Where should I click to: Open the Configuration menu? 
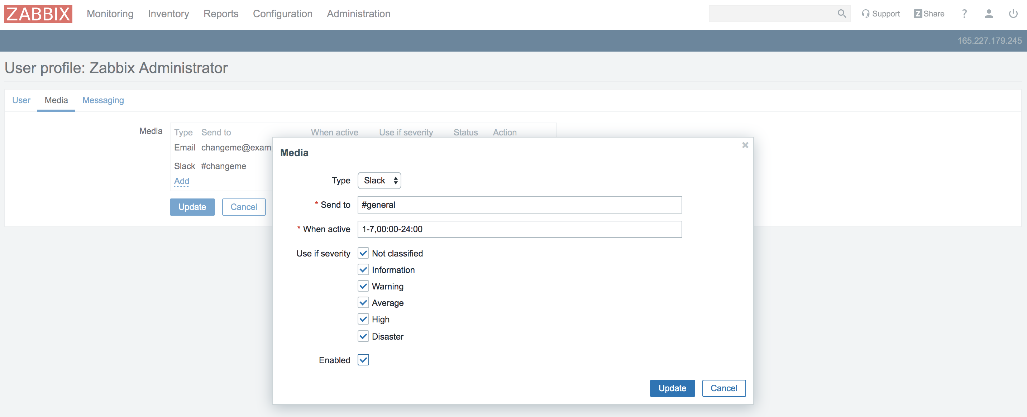(x=283, y=14)
